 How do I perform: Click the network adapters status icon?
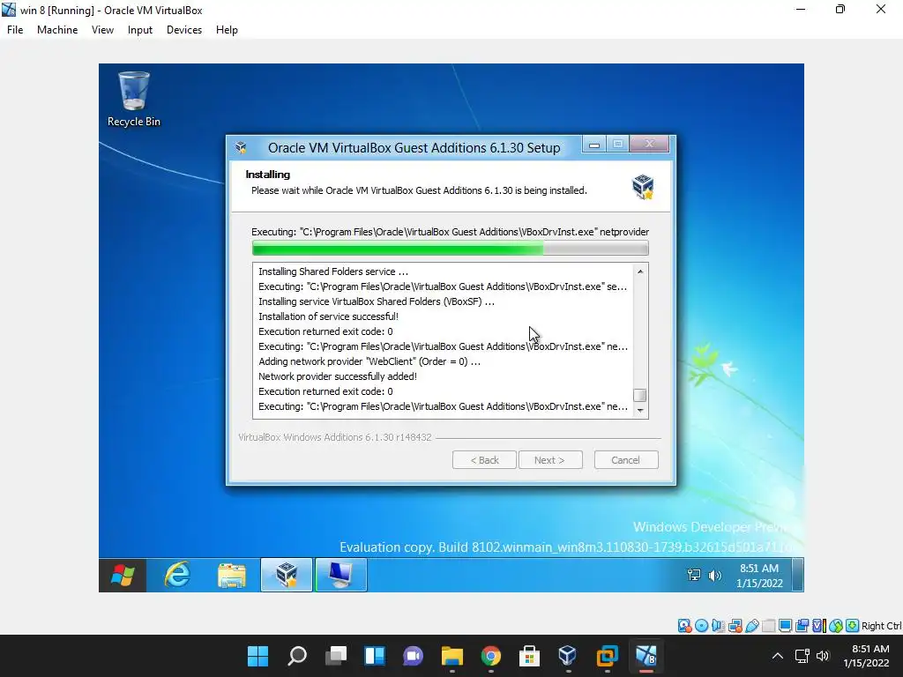735,626
